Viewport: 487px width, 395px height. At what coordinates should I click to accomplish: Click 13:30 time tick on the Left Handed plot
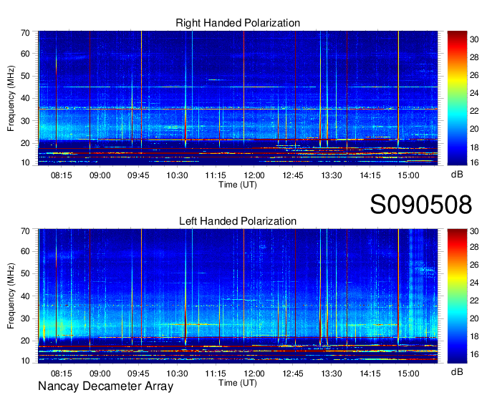(x=332, y=374)
